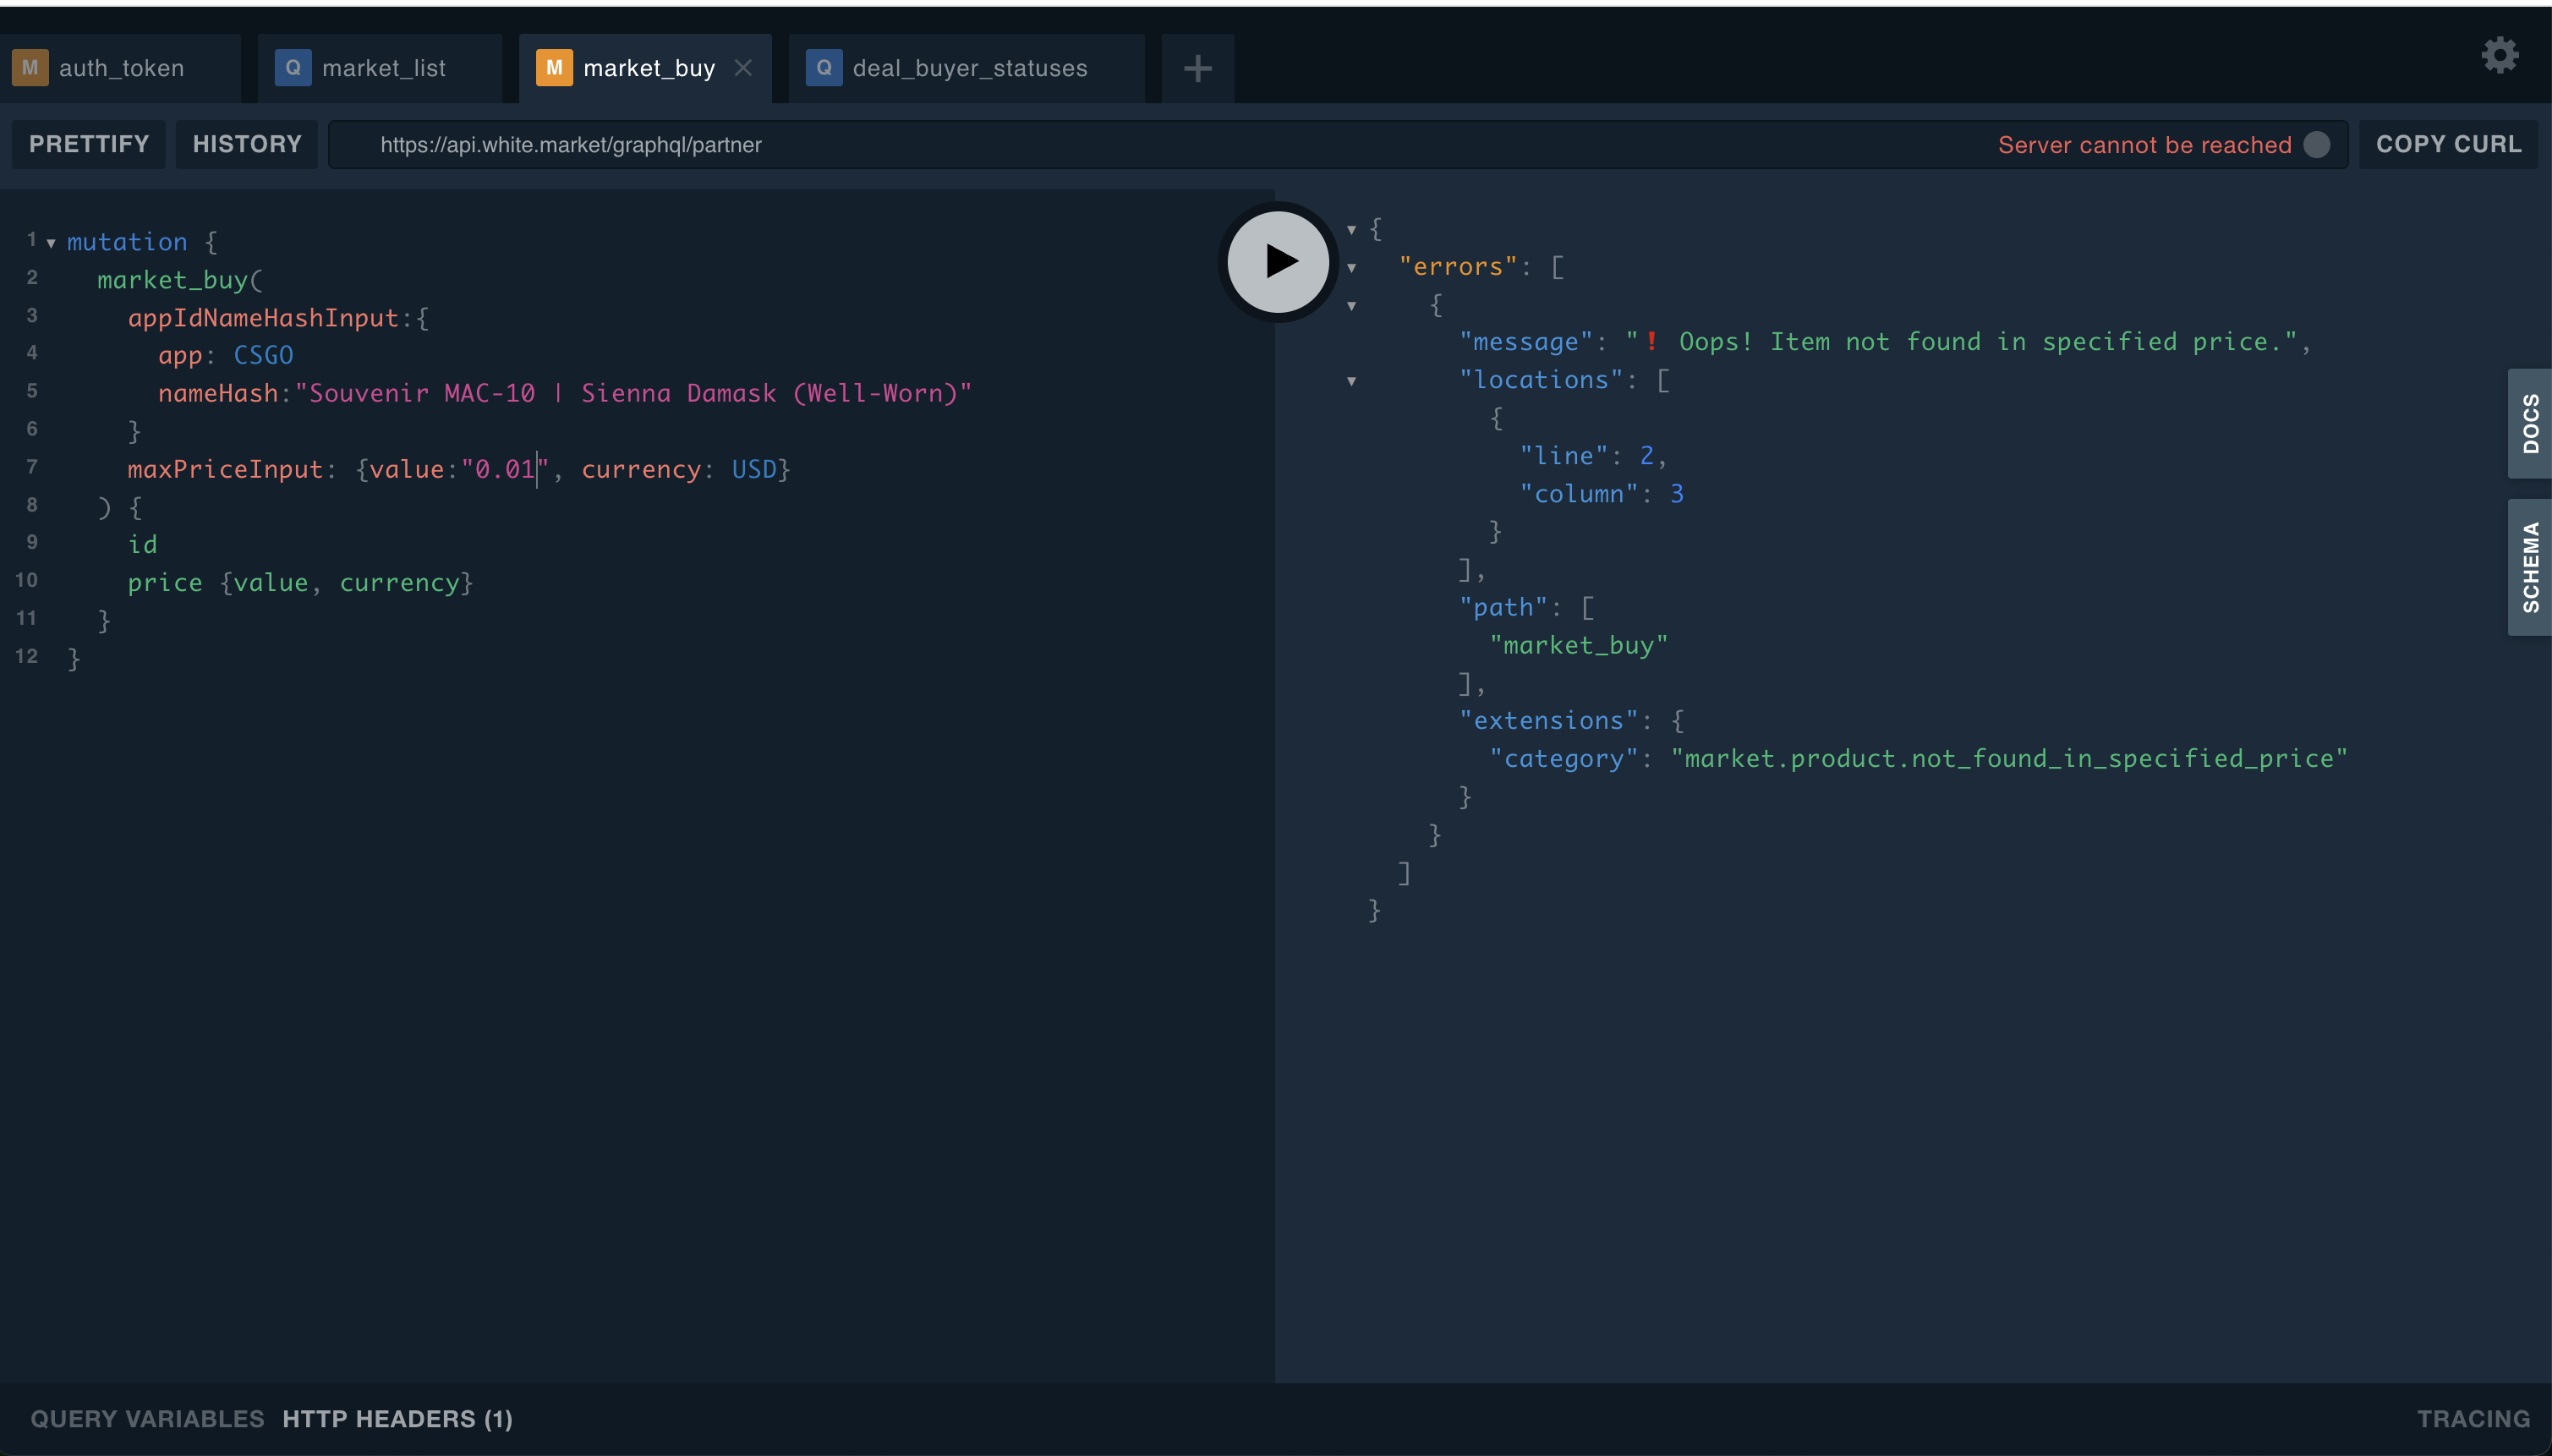The height and width of the screenshot is (1456, 2552).
Task: Click "Item not found in specified price" text
Action: [x=2025, y=342]
